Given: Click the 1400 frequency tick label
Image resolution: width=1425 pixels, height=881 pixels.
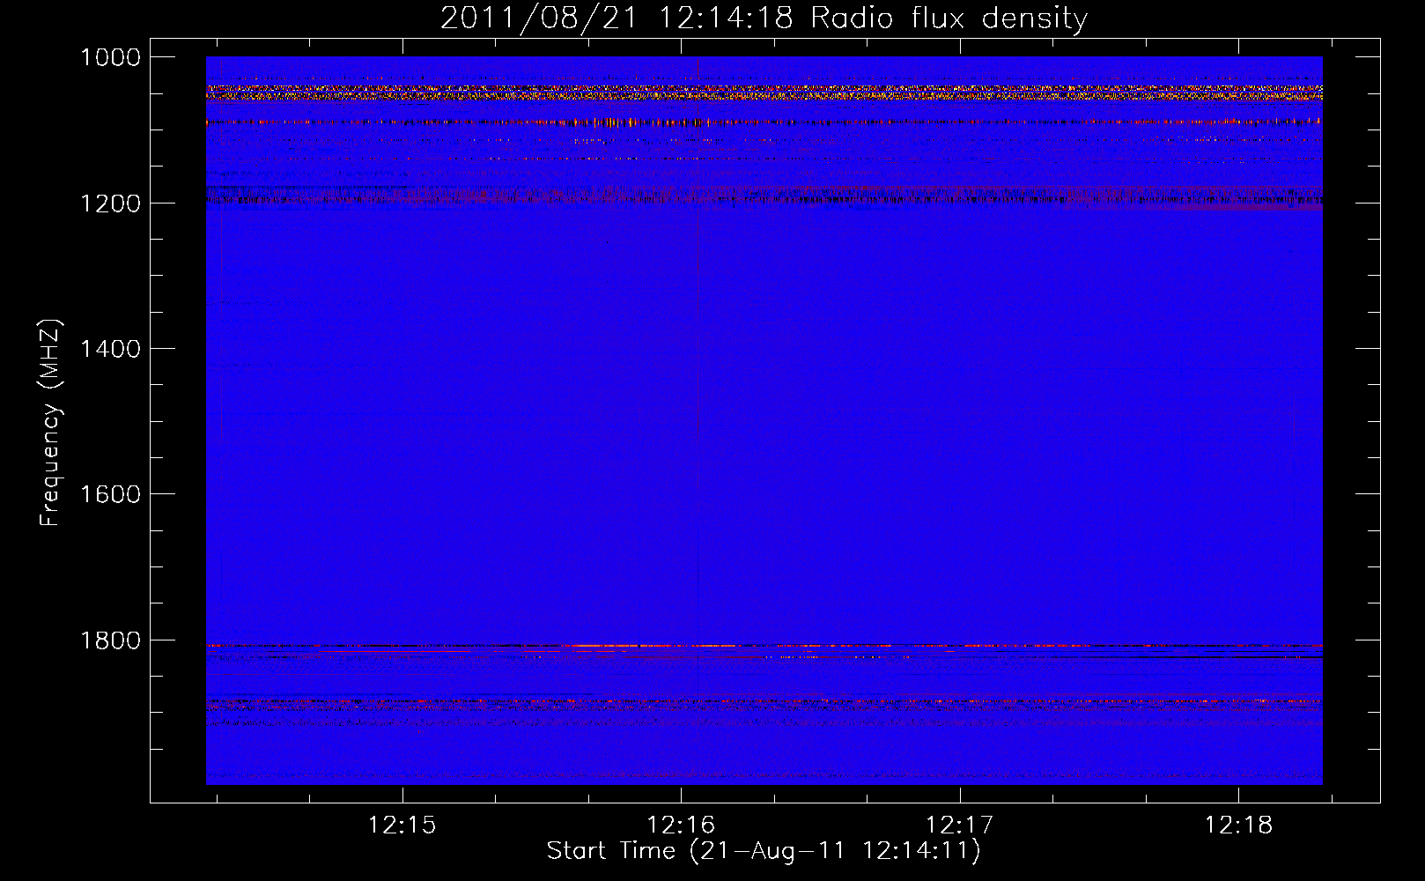Looking at the screenshot, I should [x=110, y=349].
